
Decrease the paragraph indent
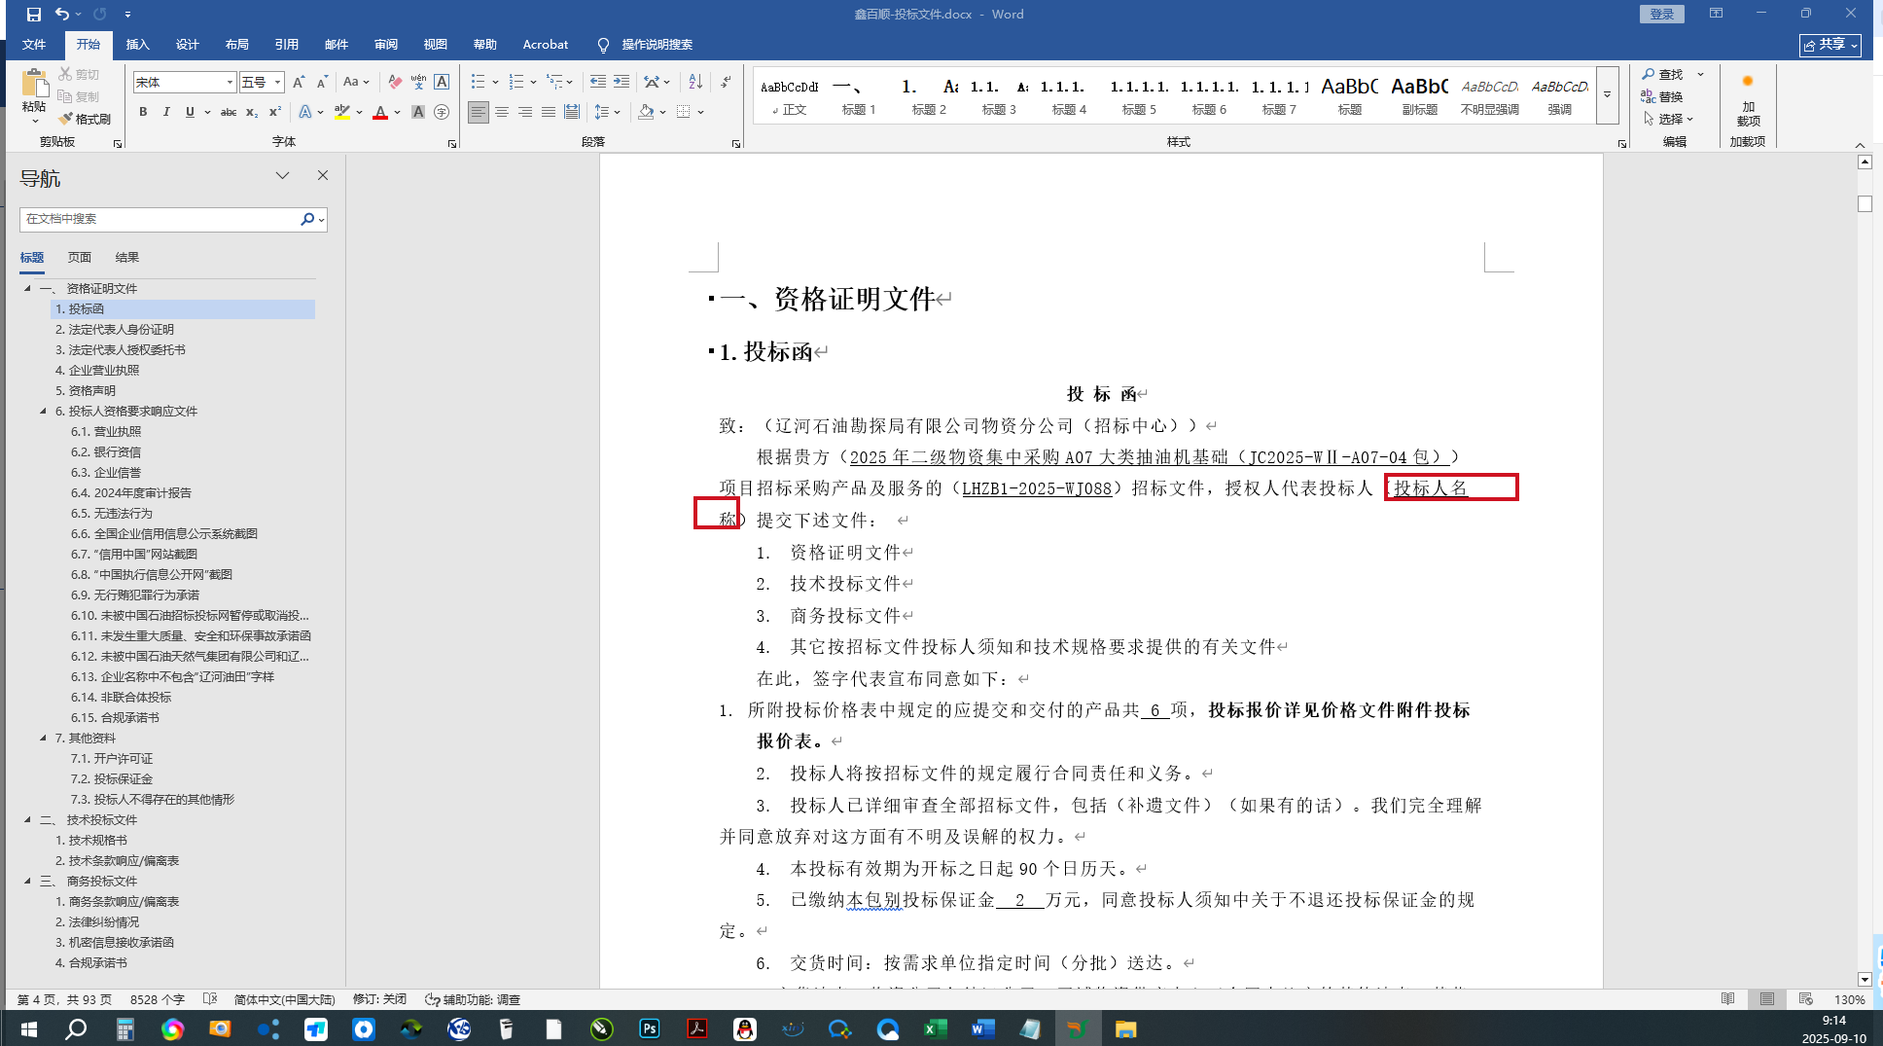click(598, 82)
